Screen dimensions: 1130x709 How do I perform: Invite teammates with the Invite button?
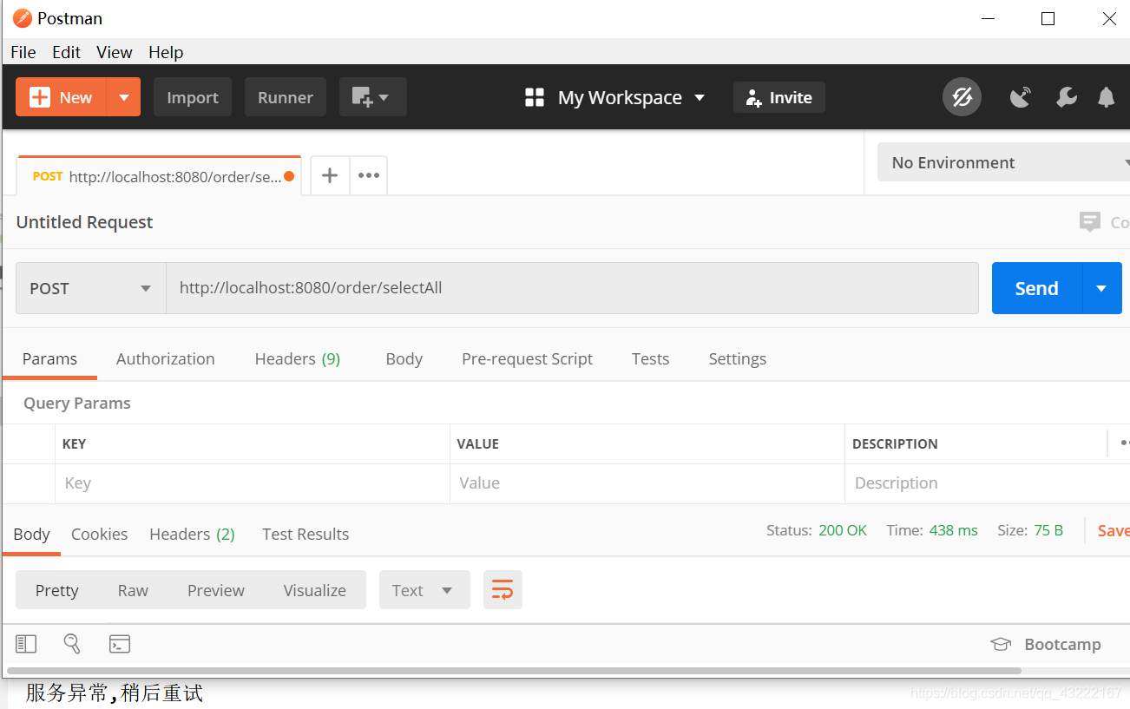pos(779,97)
